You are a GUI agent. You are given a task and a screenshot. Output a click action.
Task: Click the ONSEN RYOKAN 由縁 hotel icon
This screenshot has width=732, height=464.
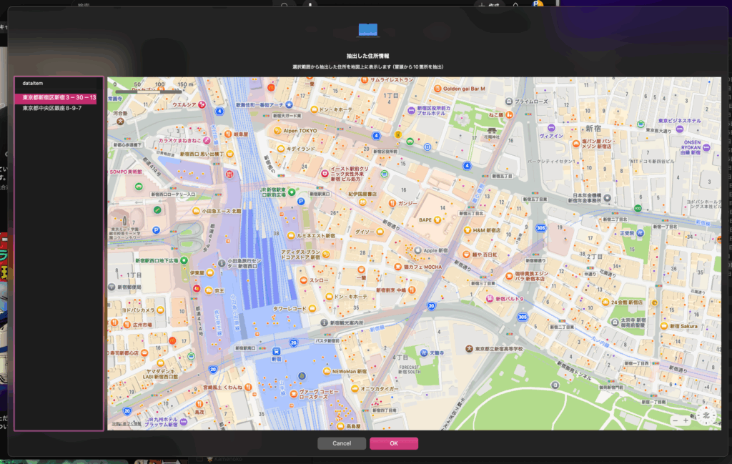[x=706, y=147]
